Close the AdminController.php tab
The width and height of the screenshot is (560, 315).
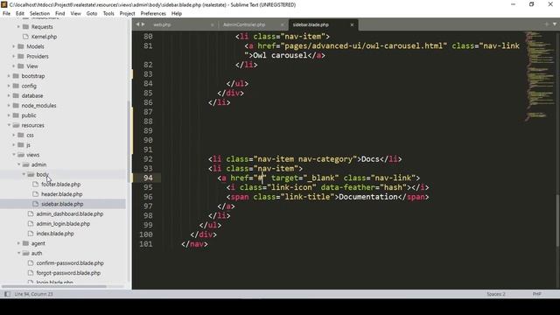click(x=282, y=24)
